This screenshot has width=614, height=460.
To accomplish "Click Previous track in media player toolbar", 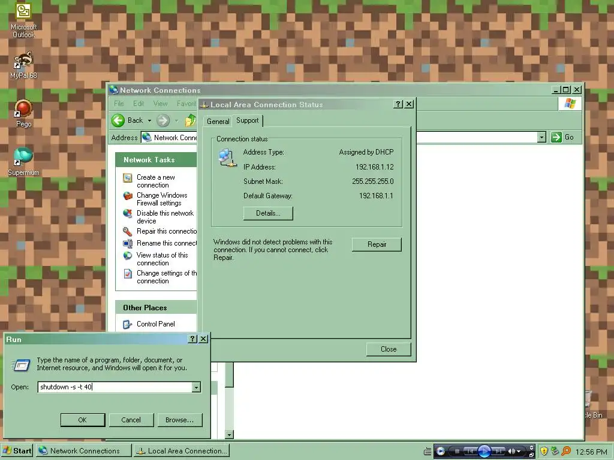I will [x=471, y=452].
